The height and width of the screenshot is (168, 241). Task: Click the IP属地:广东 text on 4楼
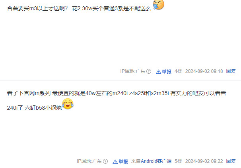(133, 71)
